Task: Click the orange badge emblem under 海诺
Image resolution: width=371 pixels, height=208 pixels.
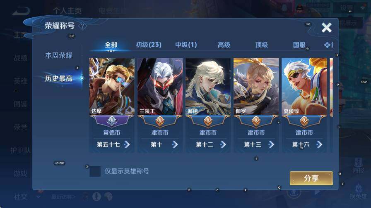Action: (208, 121)
